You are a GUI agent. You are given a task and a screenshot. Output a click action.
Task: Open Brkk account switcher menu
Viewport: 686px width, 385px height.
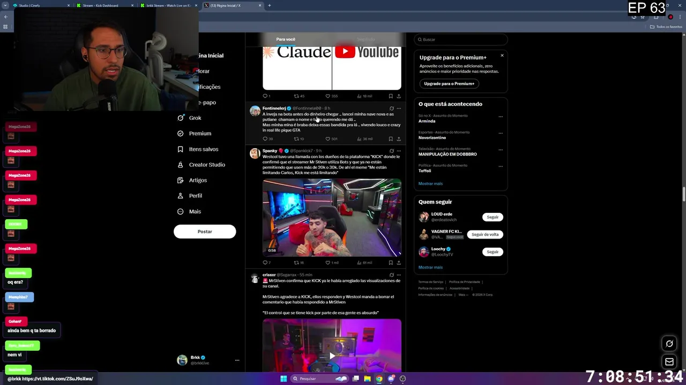(x=208, y=360)
